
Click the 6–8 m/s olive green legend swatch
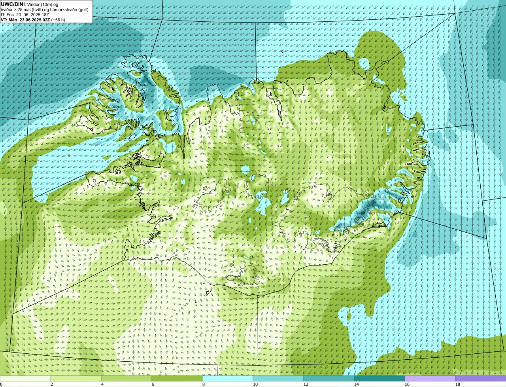click(x=177, y=378)
